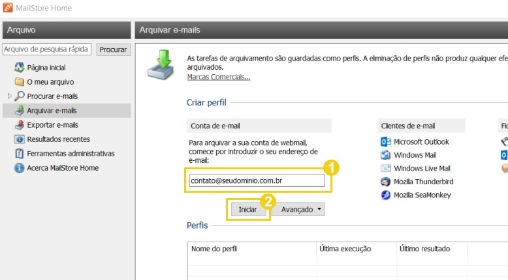This screenshot has width=508, height=280.
Task: Click the Criar perfil section title
Action: (206, 102)
